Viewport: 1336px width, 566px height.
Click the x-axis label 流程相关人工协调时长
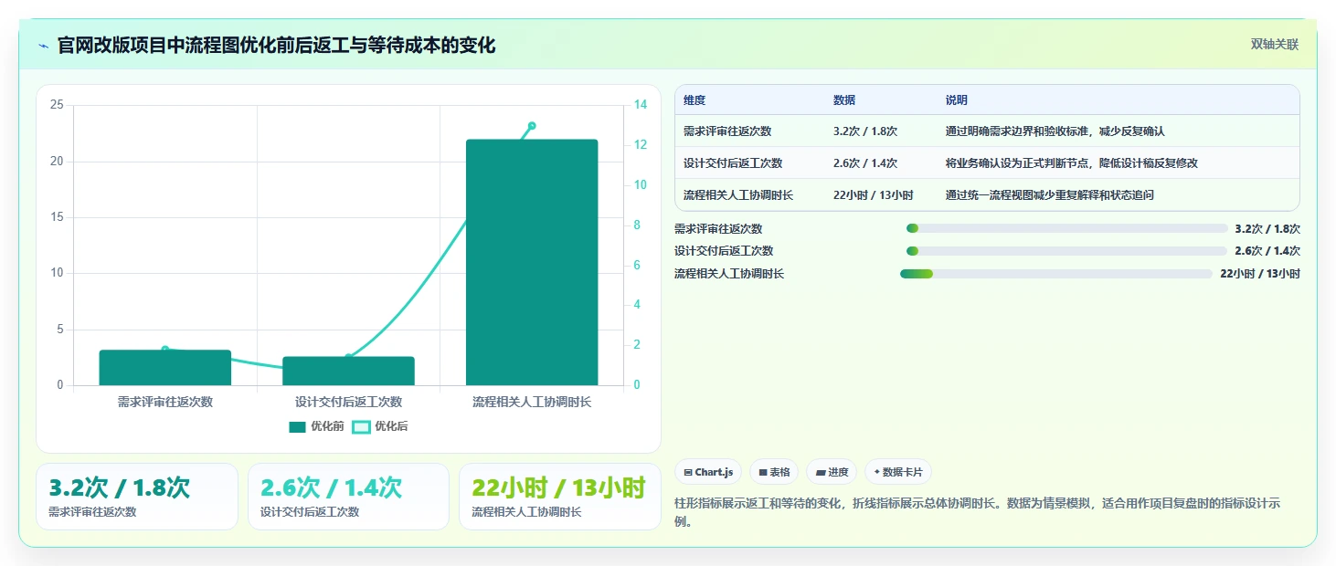click(x=532, y=402)
